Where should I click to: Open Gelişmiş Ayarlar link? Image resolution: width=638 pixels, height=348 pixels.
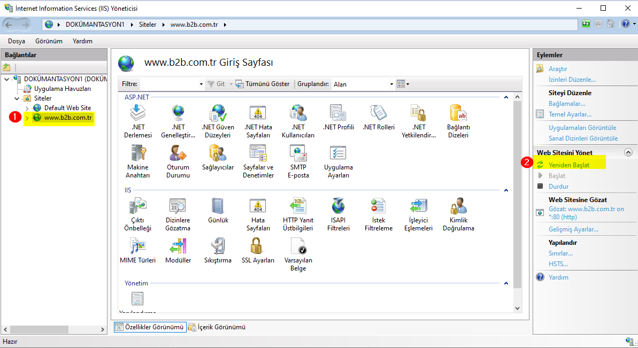(573, 229)
